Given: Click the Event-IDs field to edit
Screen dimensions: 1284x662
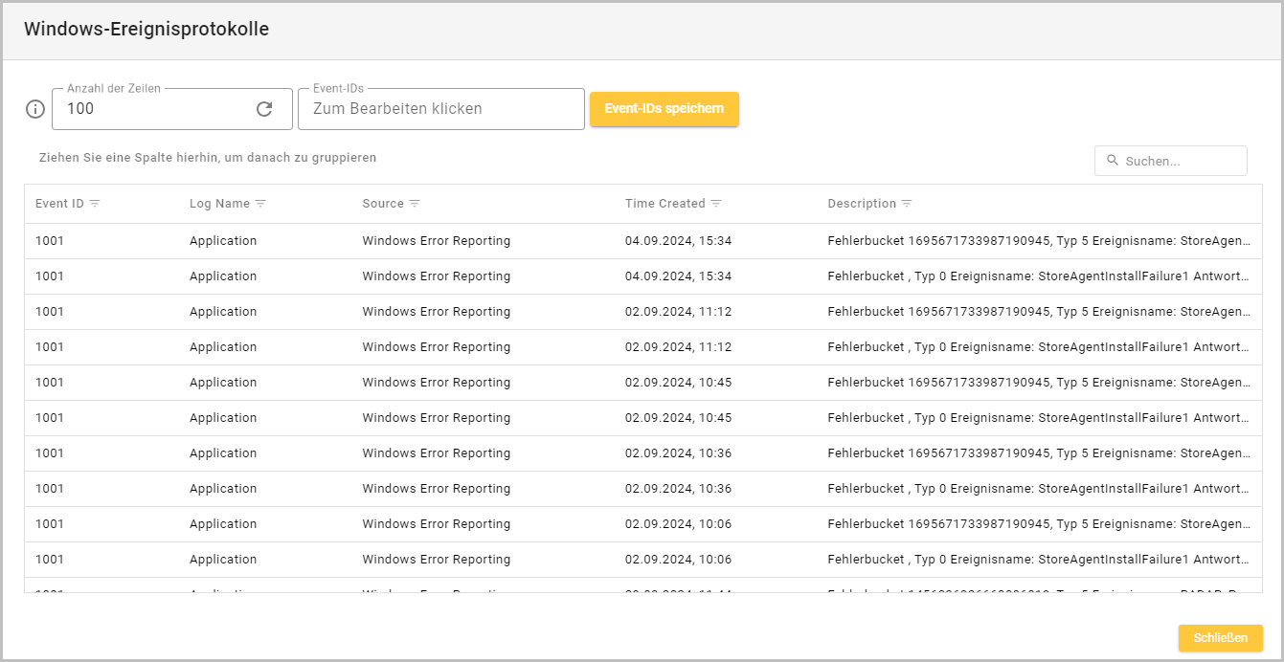Looking at the screenshot, I should (440, 109).
